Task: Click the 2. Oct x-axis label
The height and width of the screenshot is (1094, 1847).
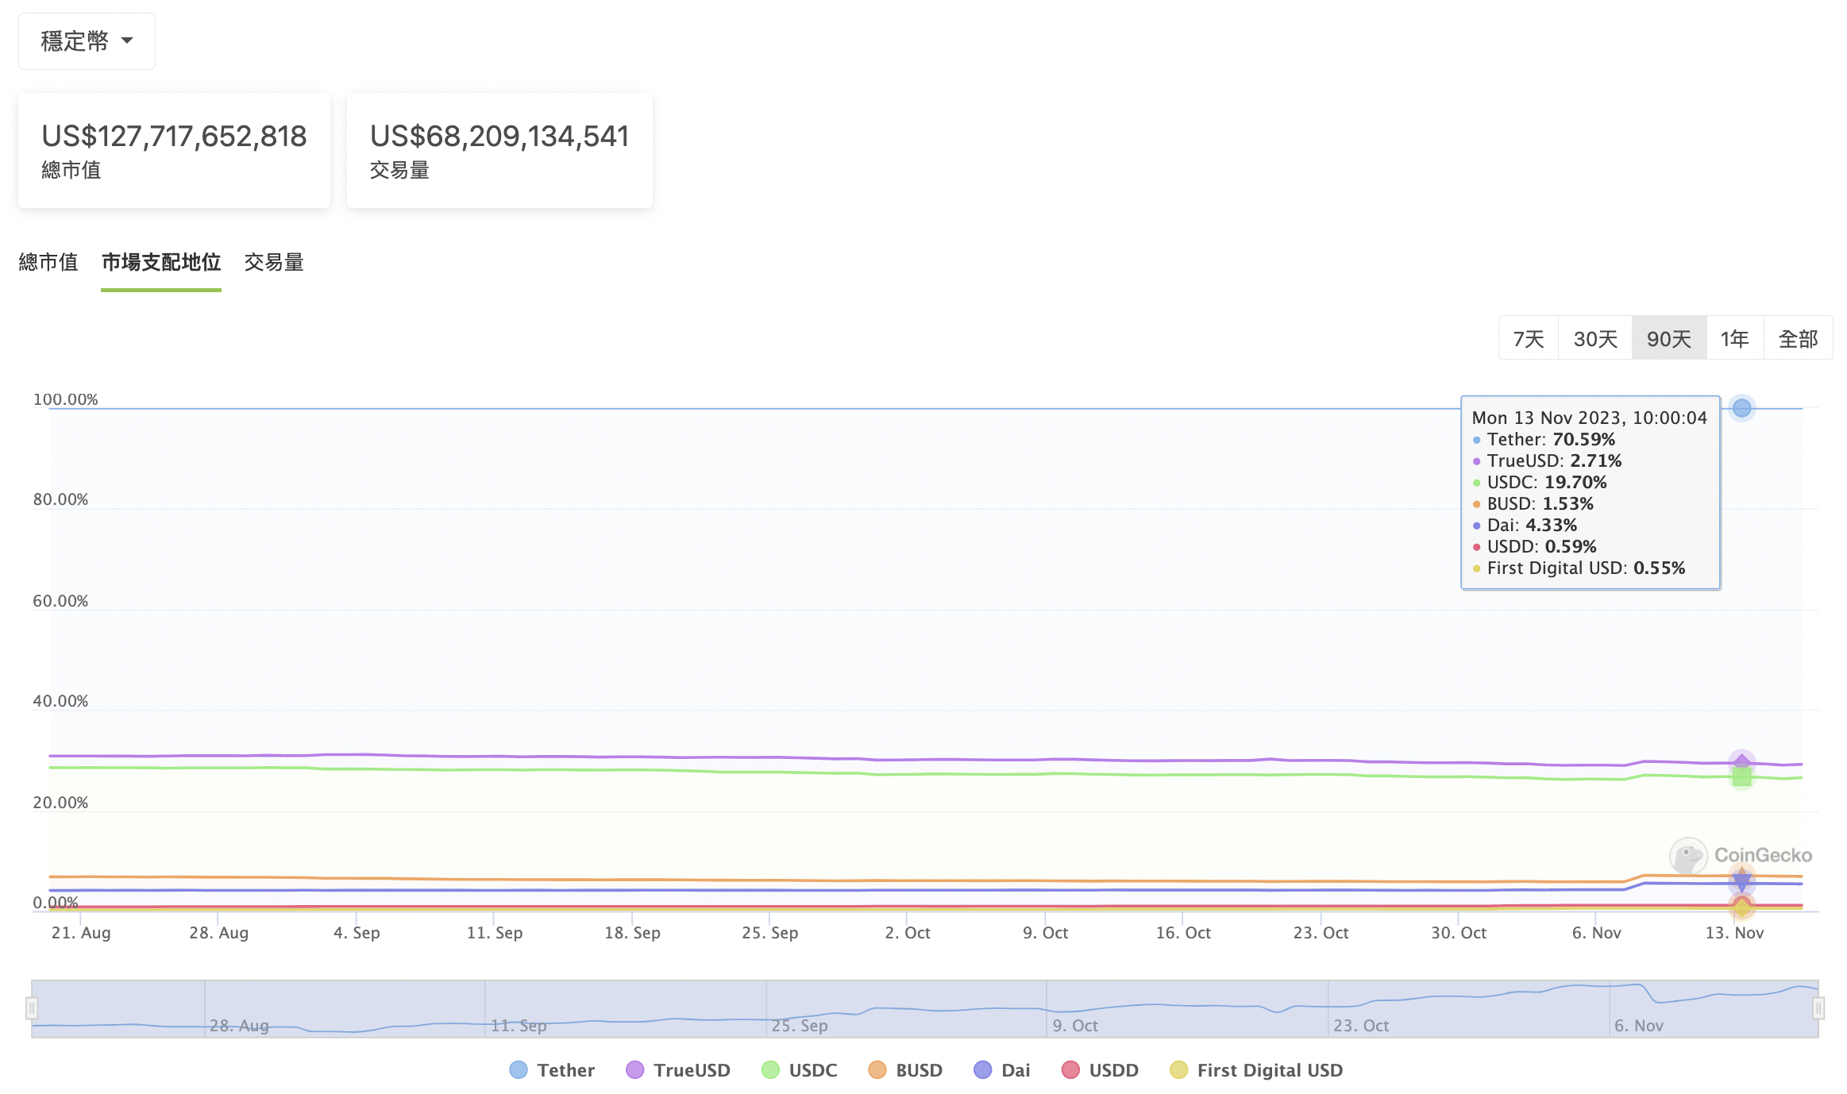Action: click(x=908, y=933)
